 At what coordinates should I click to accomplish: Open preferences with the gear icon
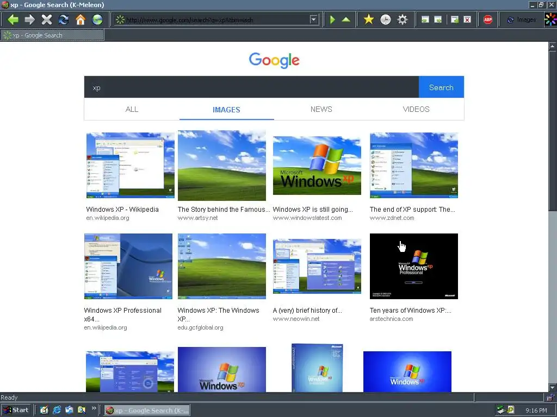point(403,20)
